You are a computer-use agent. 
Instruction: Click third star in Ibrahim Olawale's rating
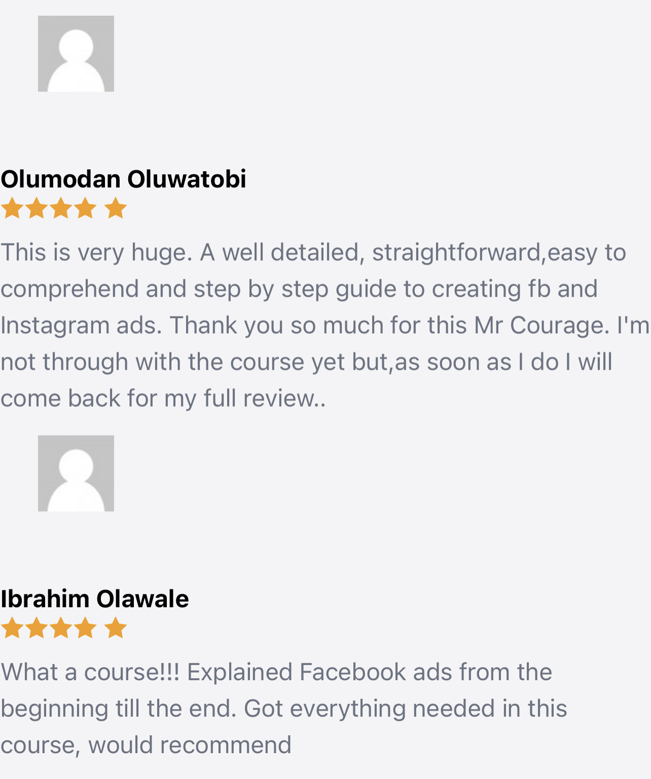point(60,628)
